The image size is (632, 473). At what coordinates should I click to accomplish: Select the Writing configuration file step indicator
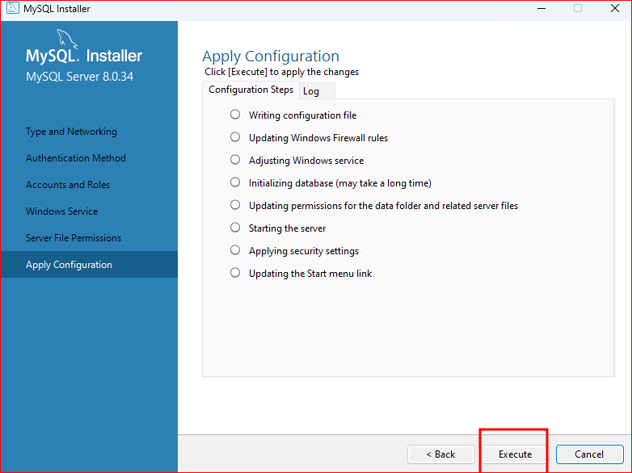[235, 115]
